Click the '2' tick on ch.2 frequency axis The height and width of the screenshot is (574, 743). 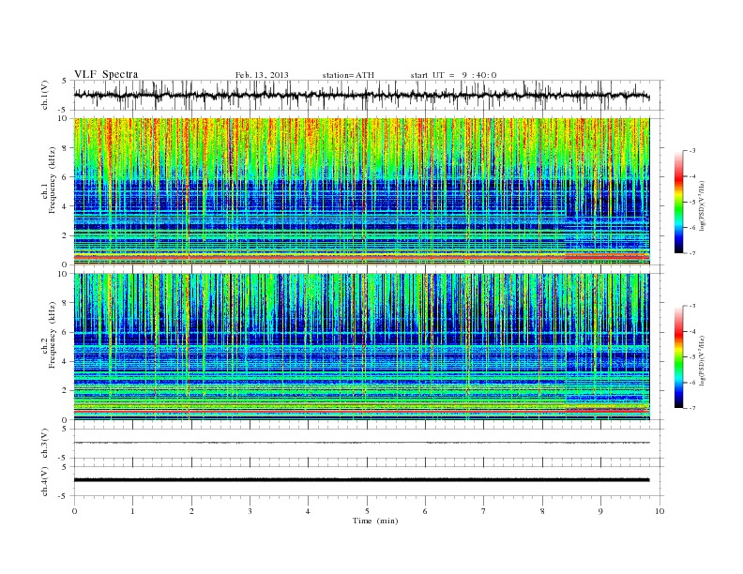tap(66, 391)
